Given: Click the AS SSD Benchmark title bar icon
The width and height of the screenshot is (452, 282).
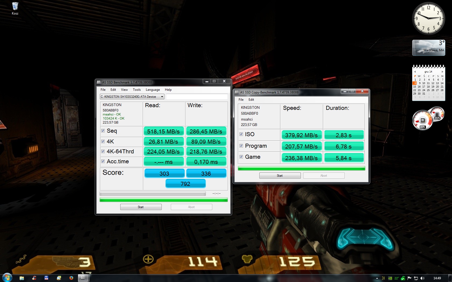Looking at the screenshot, I should (x=99, y=82).
